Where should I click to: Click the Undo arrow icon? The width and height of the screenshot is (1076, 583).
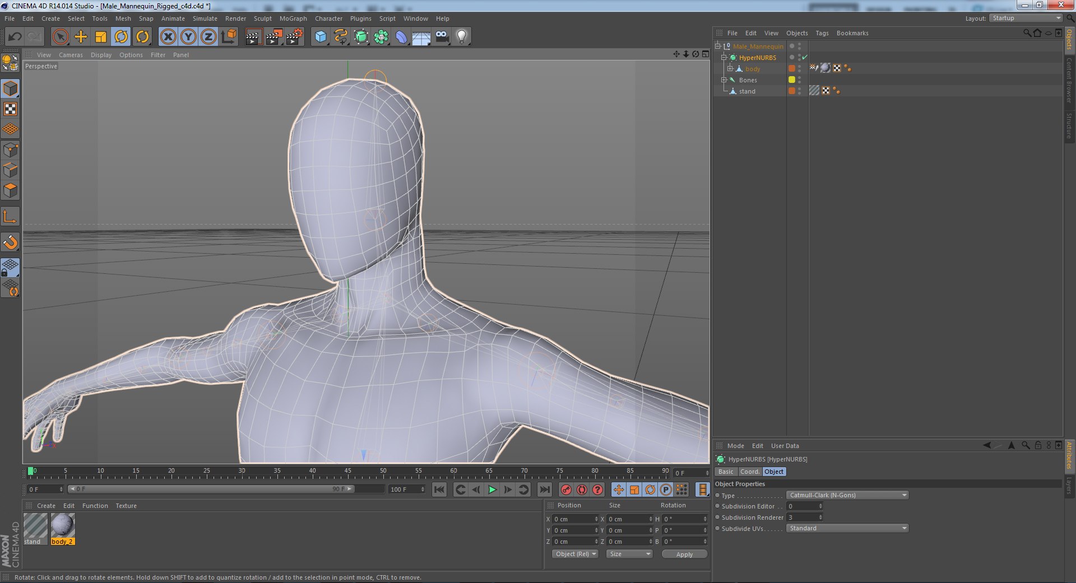(15, 37)
